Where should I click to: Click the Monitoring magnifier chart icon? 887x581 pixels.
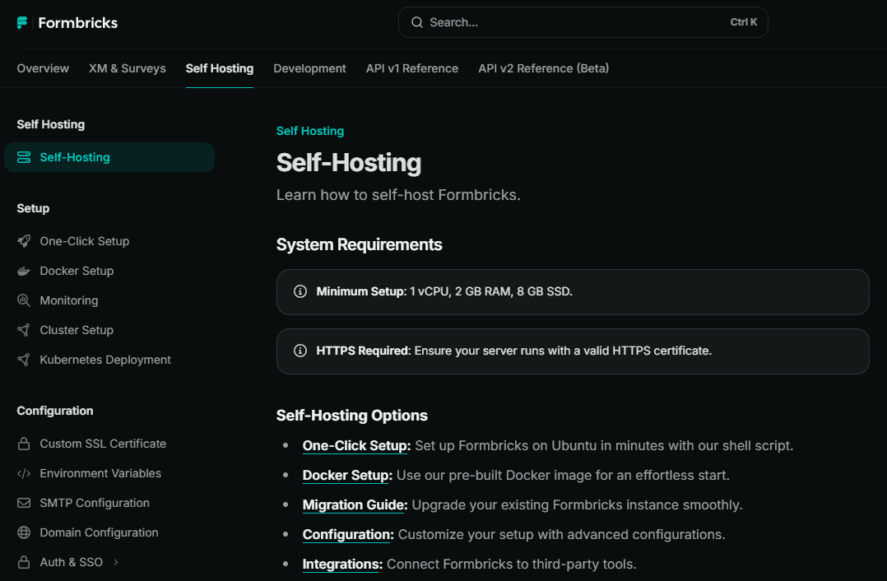point(24,300)
